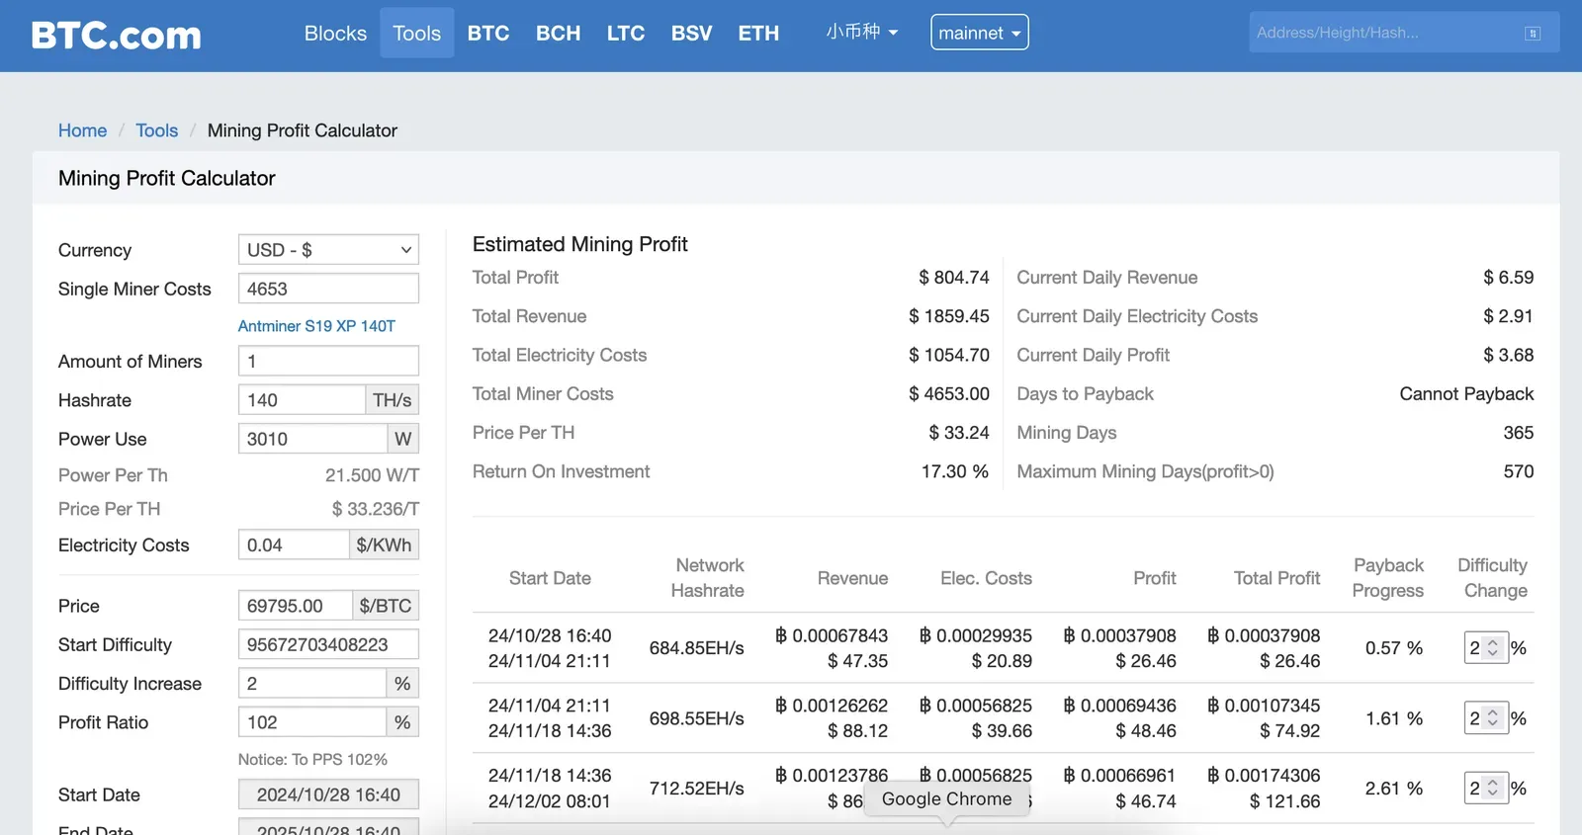The height and width of the screenshot is (835, 1582).
Task: Click the 1.61 % payback progress cell
Action: [x=1394, y=718]
